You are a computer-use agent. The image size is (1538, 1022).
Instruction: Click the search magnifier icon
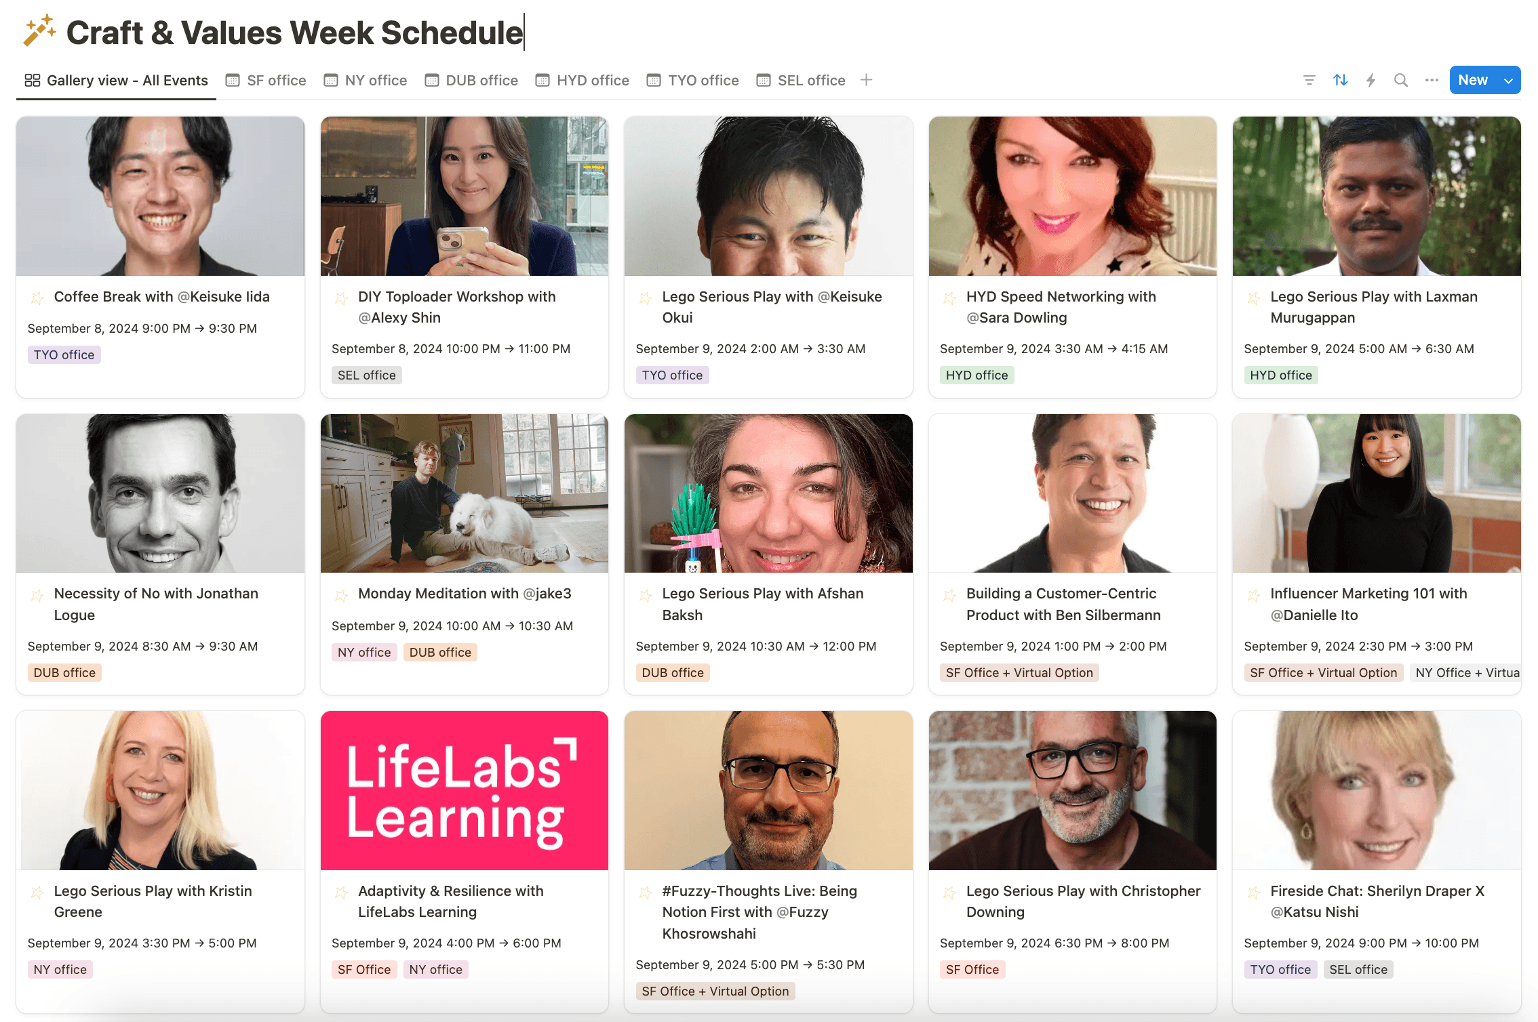coord(1401,81)
